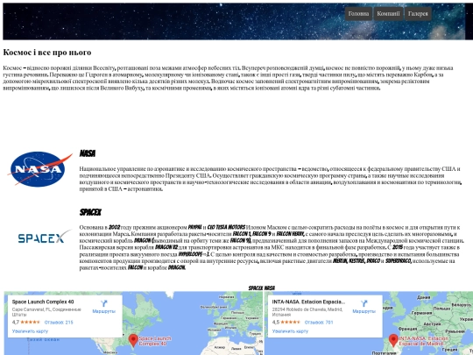Click the Space Launch Complex 40 red map label
Screen dimensions: 473x355
[x=155, y=341]
